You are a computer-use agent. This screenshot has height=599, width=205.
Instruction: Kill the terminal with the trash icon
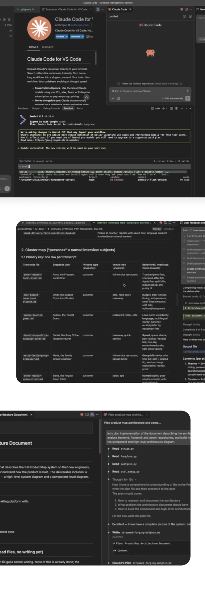[x=176, y=108]
